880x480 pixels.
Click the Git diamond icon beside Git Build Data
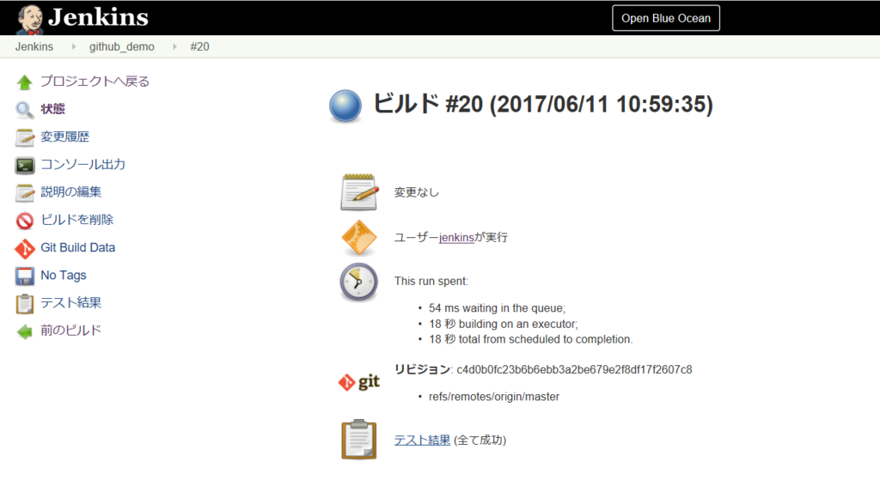point(25,248)
